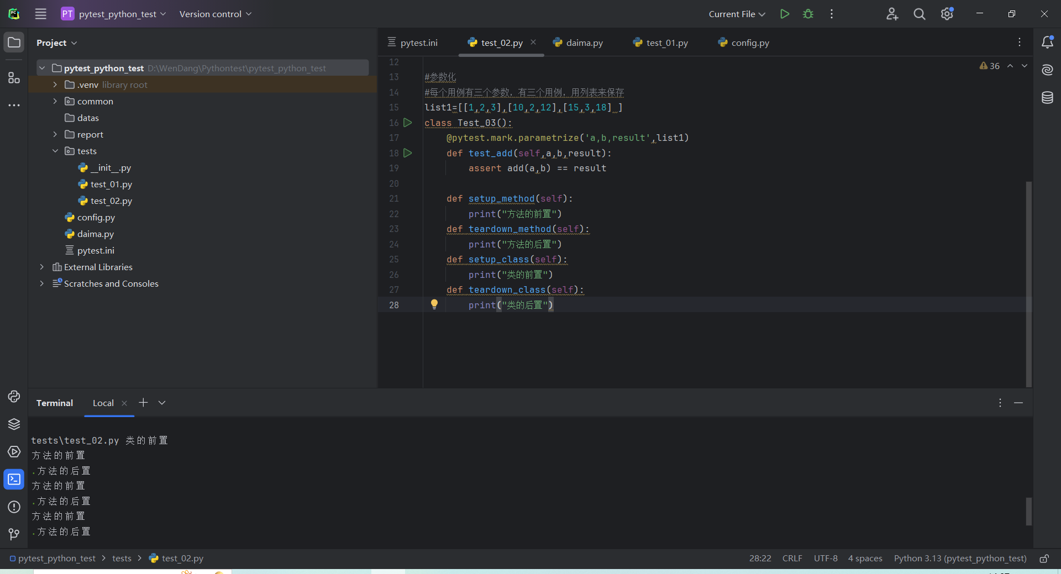Open the 36 warnings inspection widget
The image size is (1061, 574).
point(990,66)
